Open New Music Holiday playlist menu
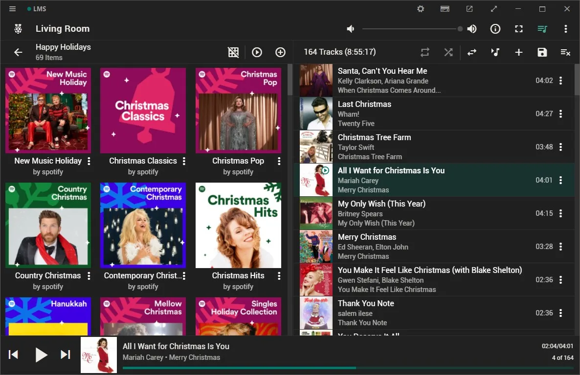The width and height of the screenshot is (580, 375). 89,161
